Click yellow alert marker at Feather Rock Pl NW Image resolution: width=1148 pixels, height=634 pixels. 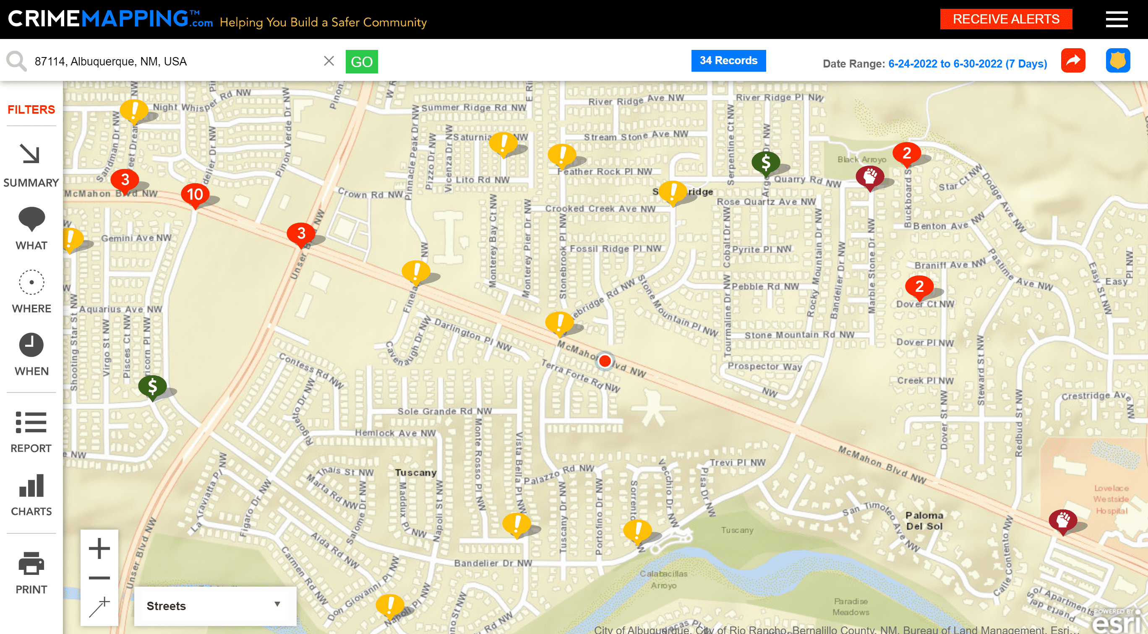tap(562, 156)
